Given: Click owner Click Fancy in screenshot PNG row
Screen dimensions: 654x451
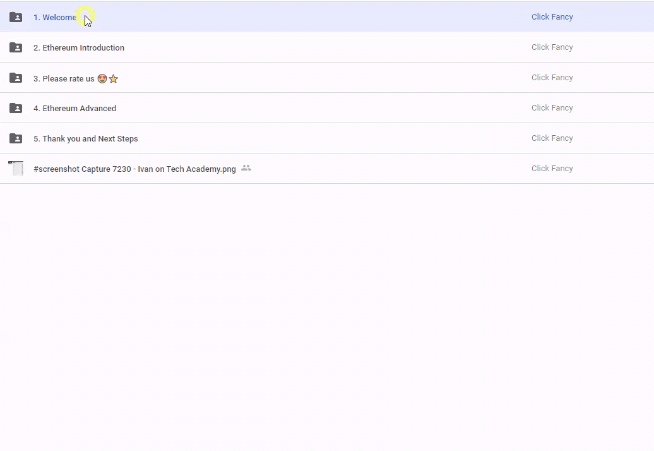Looking at the screenshot, I should coord(552,169).
